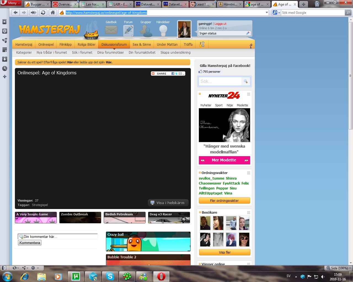Open the Forum notepad icon
This screenshot has height=282, width=353.
tap(128, 31)
